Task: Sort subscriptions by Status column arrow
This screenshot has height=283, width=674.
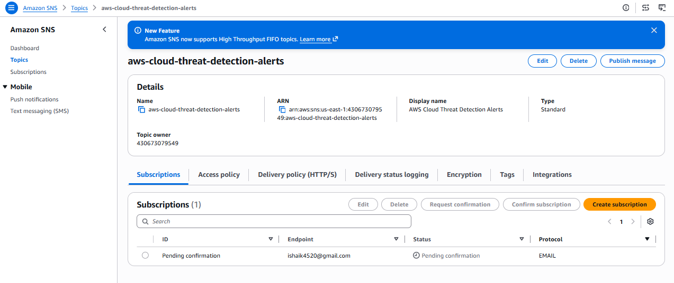Action: click(522, 239)
